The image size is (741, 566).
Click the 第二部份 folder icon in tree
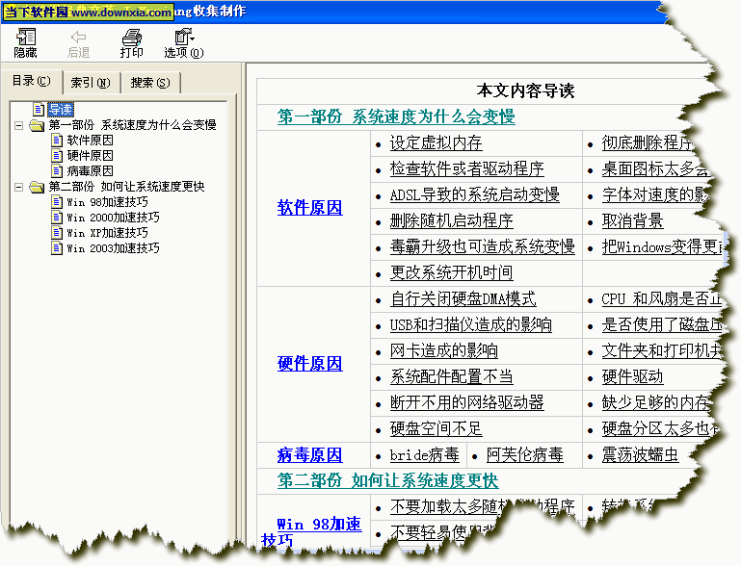[x=37, y=187]
